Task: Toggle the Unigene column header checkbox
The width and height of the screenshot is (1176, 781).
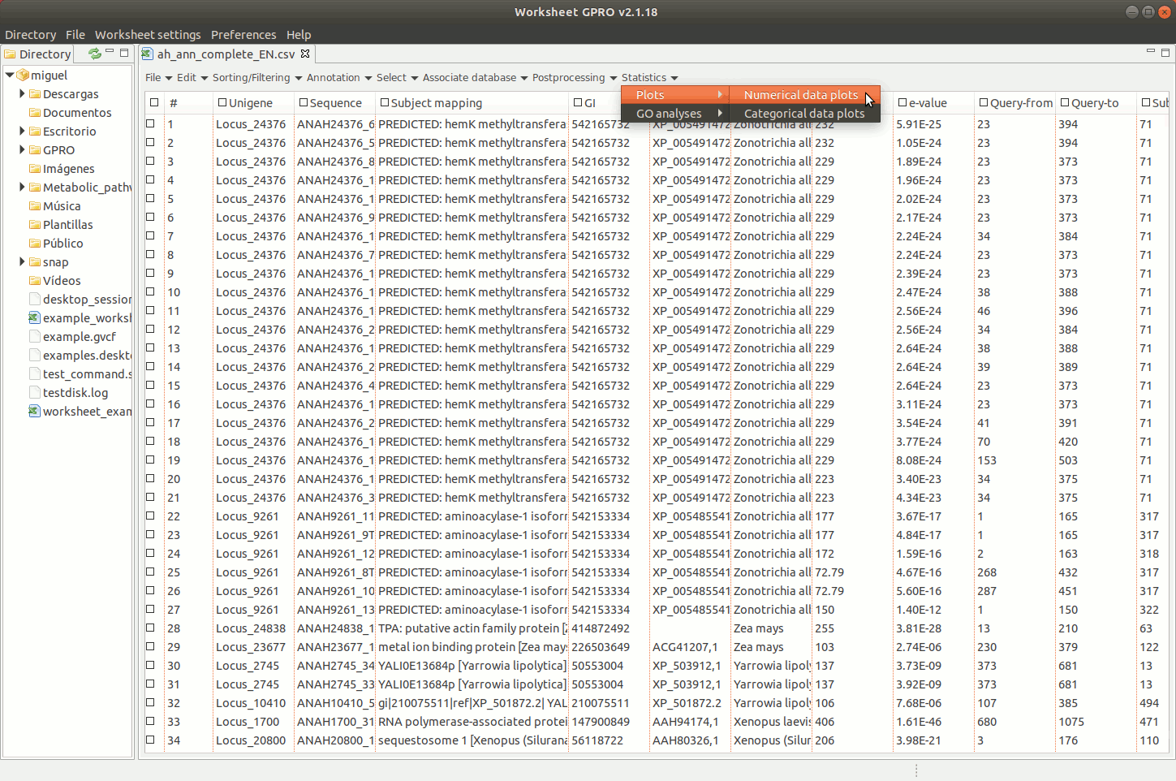Action: tap(222, 103)
